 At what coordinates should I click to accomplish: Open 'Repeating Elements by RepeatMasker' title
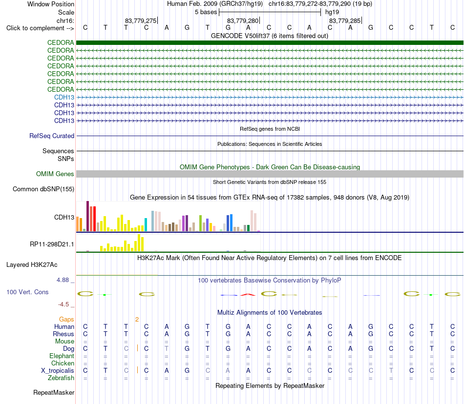(270, 385)
